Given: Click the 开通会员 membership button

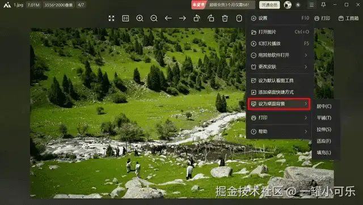Looking at the screenshot, I should click(269, 5).
